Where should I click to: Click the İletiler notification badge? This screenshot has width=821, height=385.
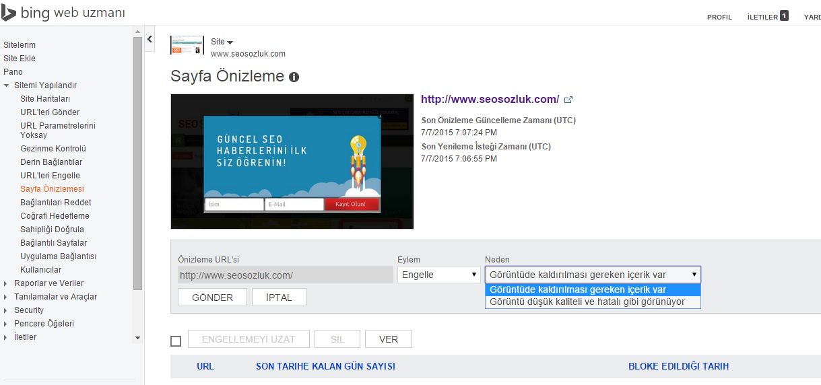(x=784, y=16)
